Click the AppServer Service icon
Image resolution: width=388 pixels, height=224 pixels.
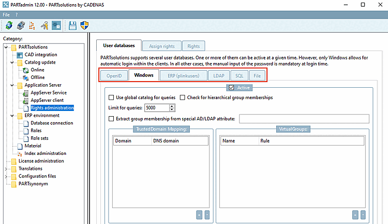click(26, 93)
